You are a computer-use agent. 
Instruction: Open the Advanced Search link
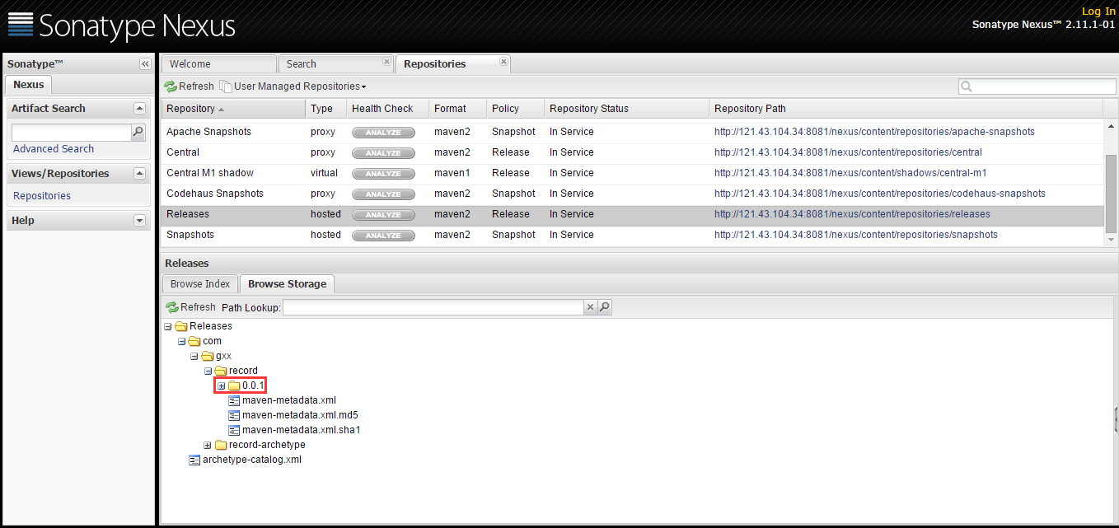pyautogui.click(x=54, y=149)
